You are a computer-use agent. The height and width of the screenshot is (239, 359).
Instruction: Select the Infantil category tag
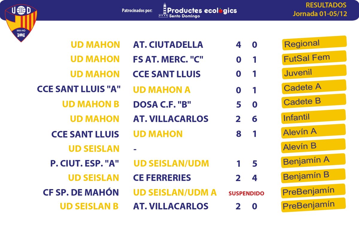coord(314,117)
